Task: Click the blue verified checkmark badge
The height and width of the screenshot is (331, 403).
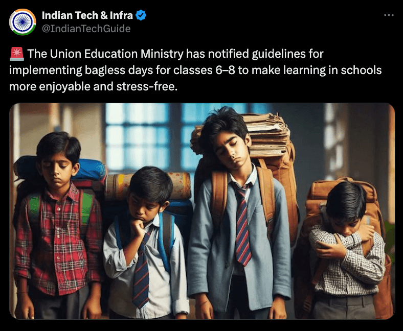Action: pyautogui.click(x=141, y=15)
